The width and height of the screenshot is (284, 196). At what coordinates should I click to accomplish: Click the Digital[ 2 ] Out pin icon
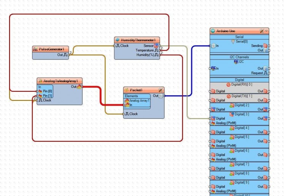[x=265, y=110]
